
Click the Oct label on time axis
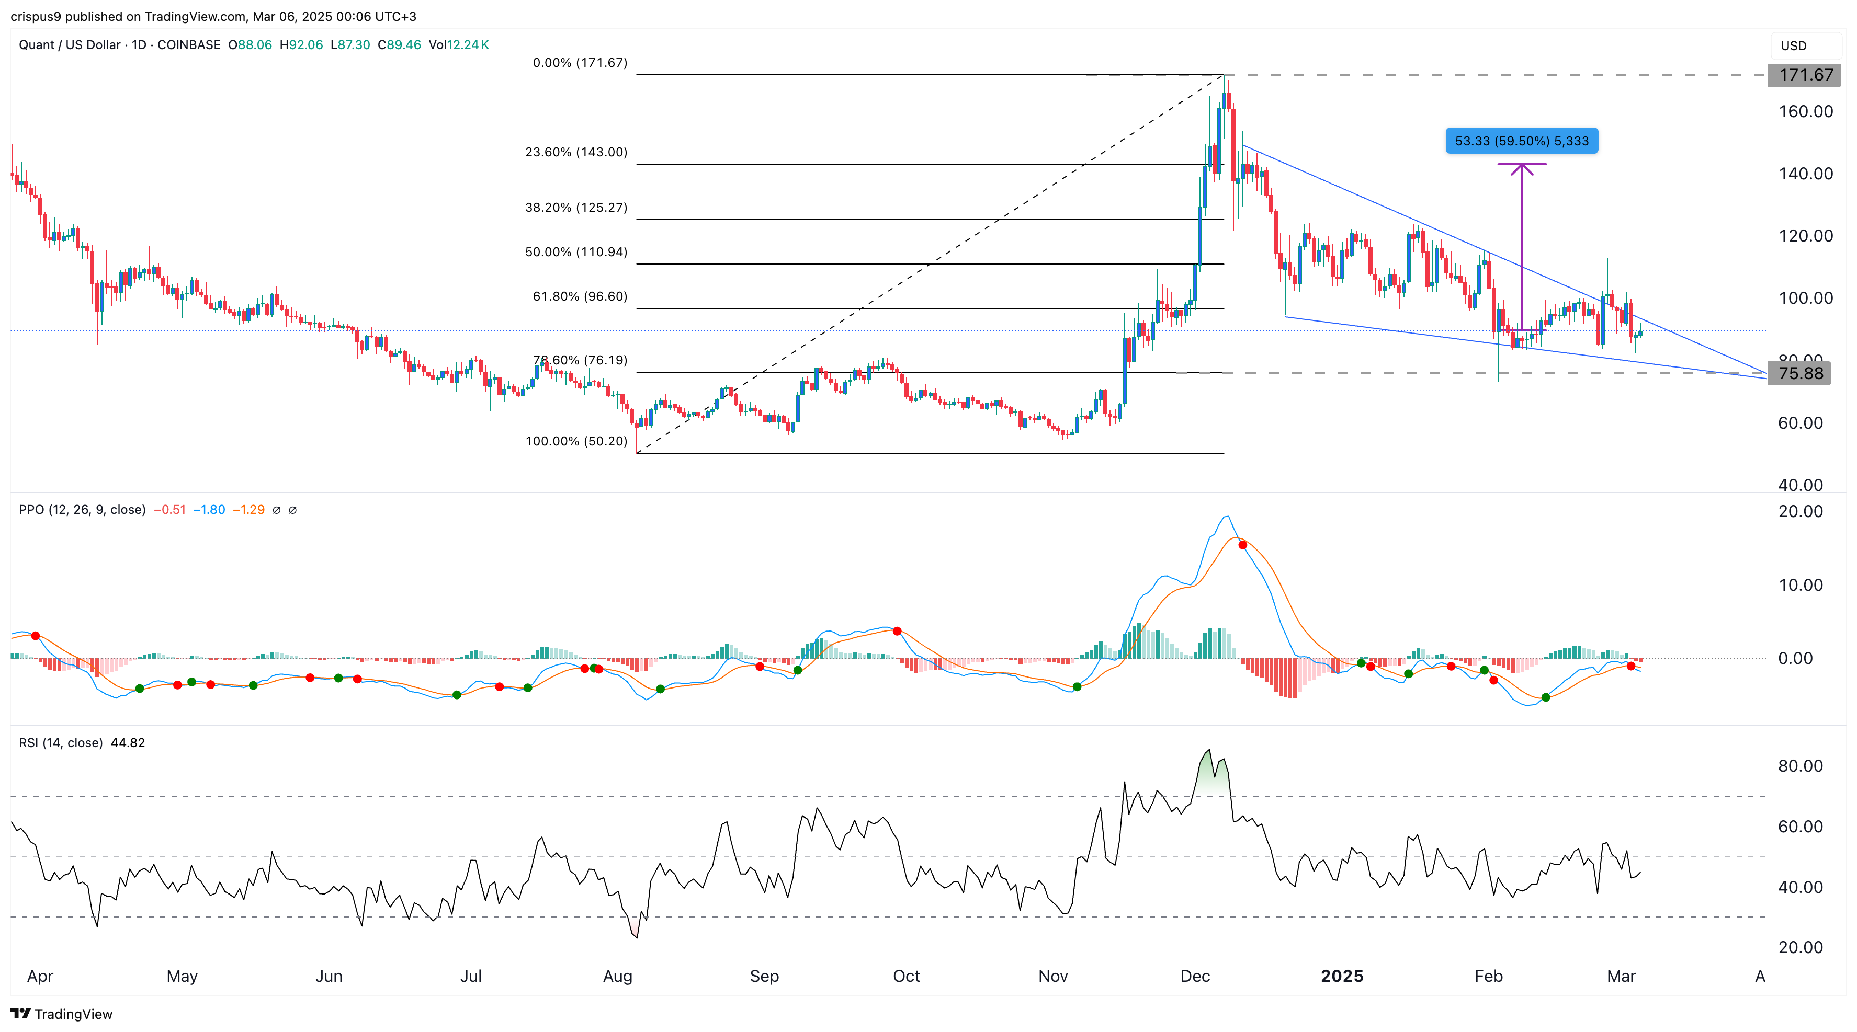(906, 976)
